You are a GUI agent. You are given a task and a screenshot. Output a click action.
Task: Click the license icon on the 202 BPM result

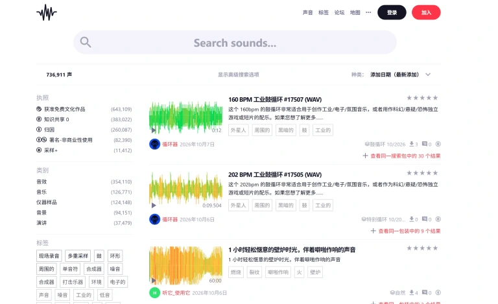tap(438, 219)
